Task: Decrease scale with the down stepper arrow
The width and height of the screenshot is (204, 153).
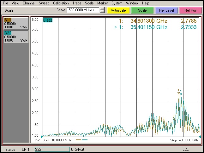Action: [102, 12]
